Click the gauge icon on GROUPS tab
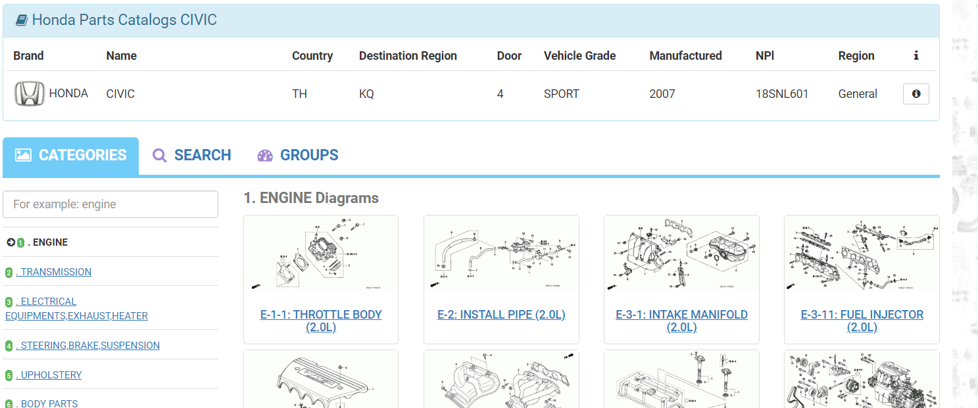978x408 pixels. [x=264, y=156]
